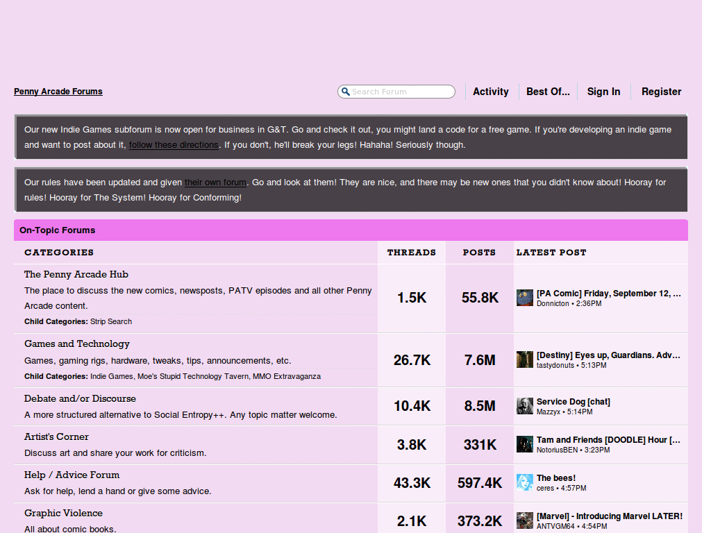Click the Register link
The width and height of the screenshot is (711, 533).
(661, 92)
